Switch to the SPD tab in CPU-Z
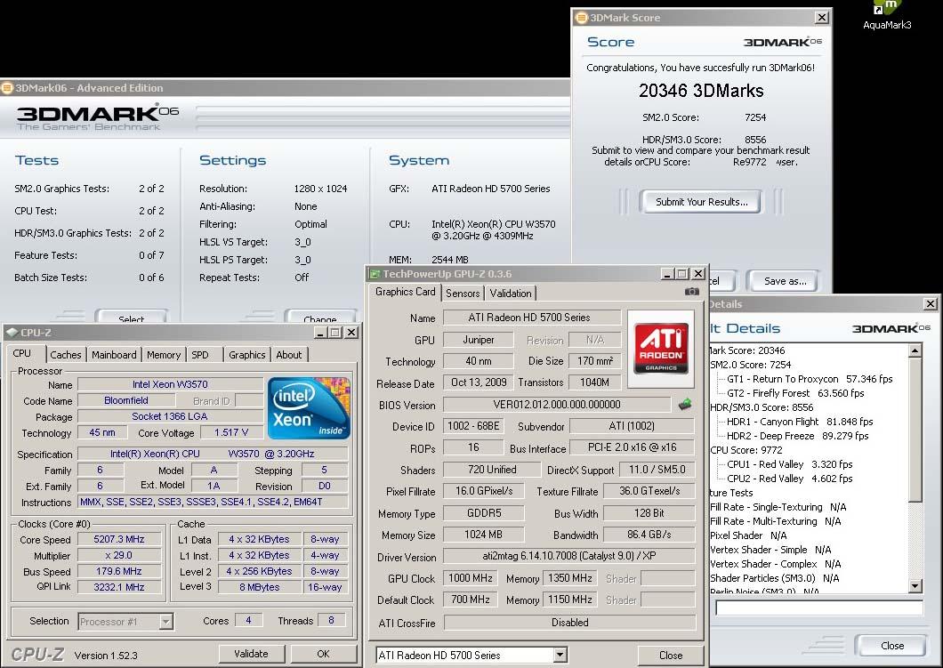The height and width of the screenshot is (668, 943). click(200, 355)
